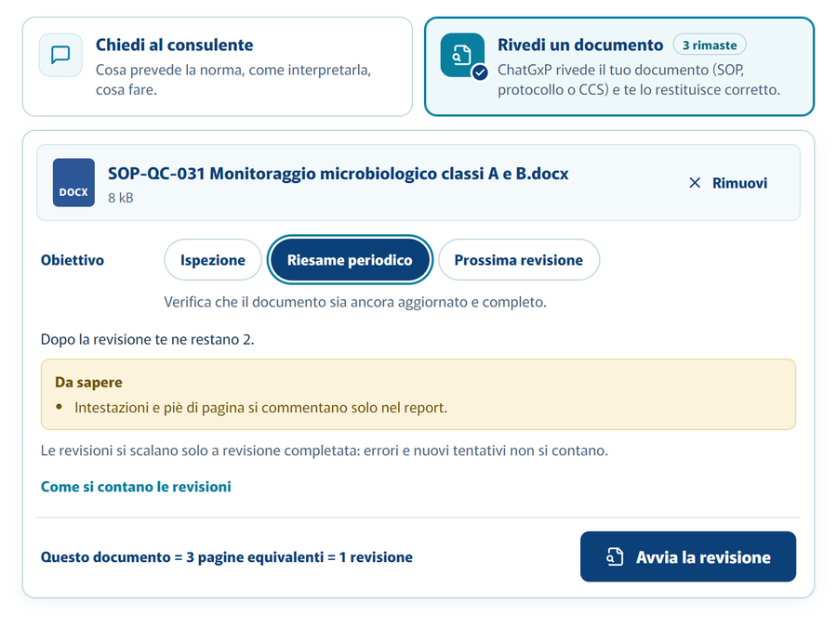Image resolution: width=837 pixels, height=627 pixels.
Task: Click the document review icon with checkmark
Action: [x=463, y=56]
